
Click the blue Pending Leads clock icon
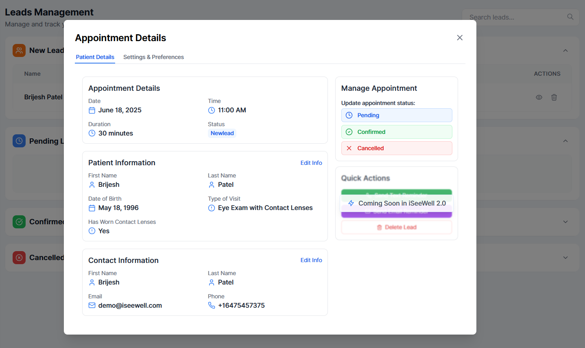coord(19,141)
